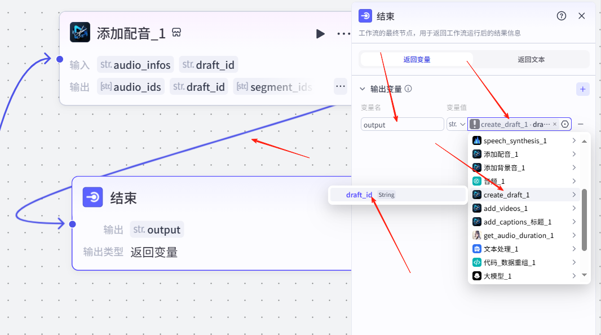This screenshot has width=601, height=335.
Task: Click the variable picker target icon
Action: click(x=565, y=124)
